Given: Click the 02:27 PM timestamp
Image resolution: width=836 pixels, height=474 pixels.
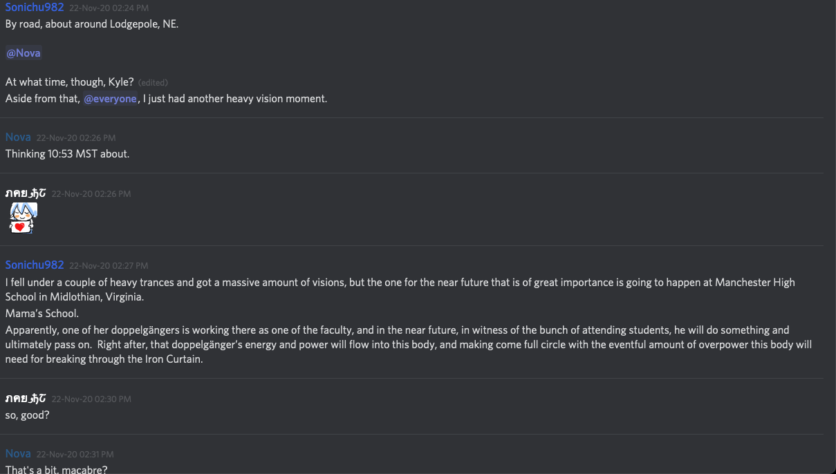Looking at the screenshot, I should [109, 266].
